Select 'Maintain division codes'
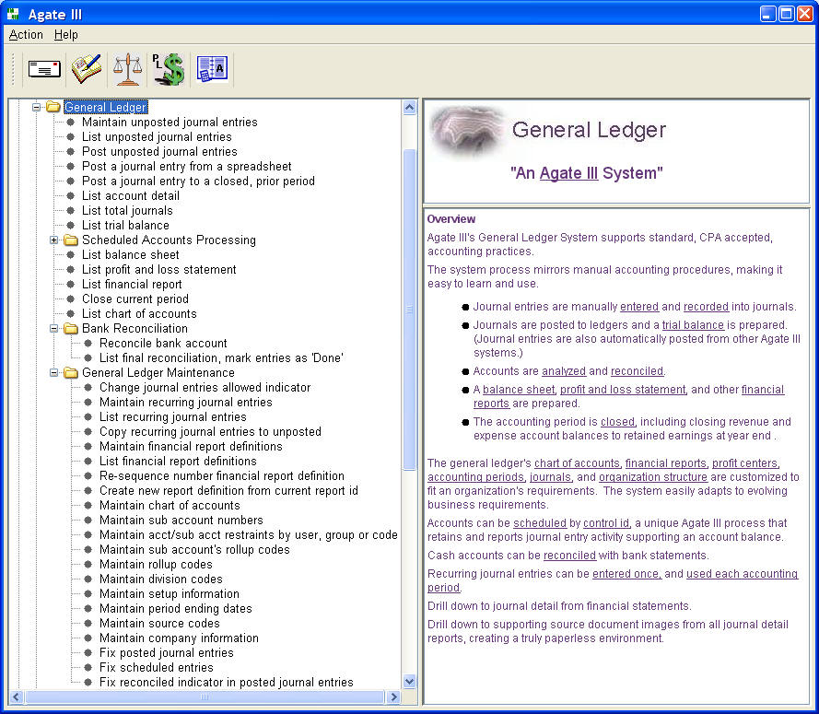The width and height of the screenshot is (819, 714). click(x=161, y=579)
